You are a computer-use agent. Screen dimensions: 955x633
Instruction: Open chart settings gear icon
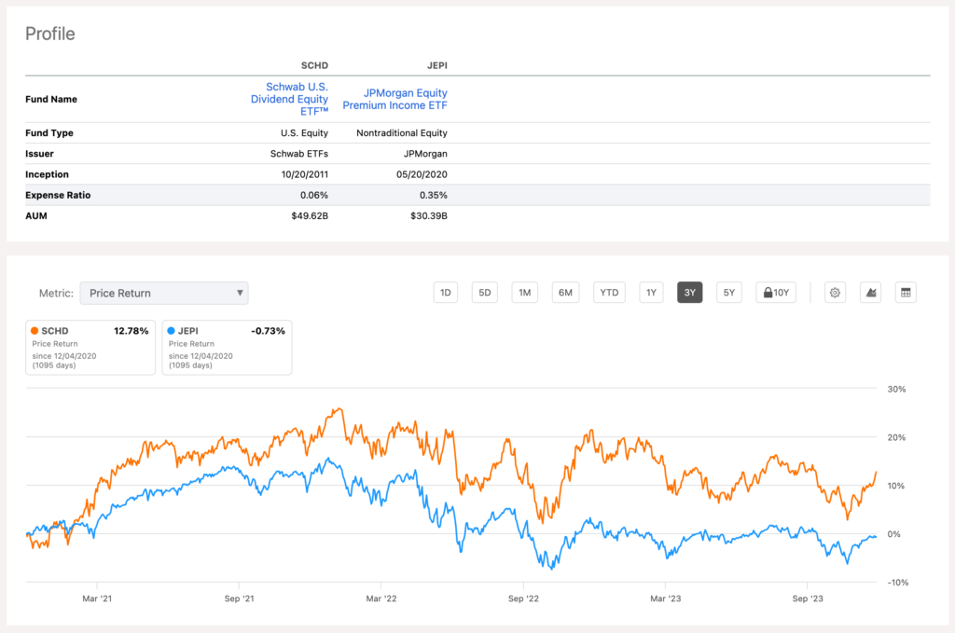coord(835,293)
